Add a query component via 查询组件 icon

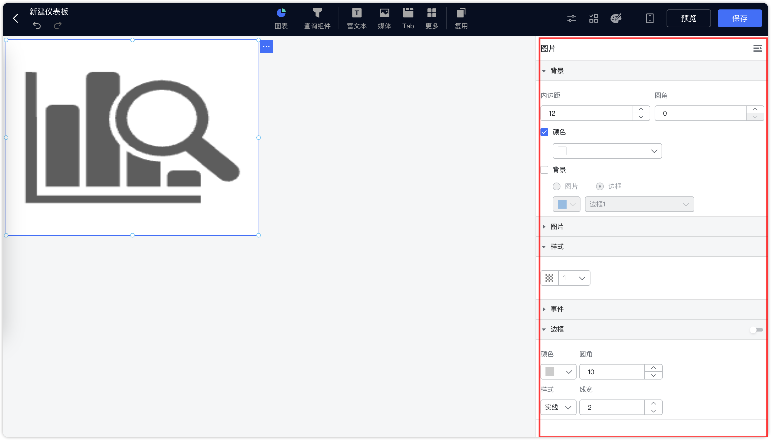tap(317, 18)
